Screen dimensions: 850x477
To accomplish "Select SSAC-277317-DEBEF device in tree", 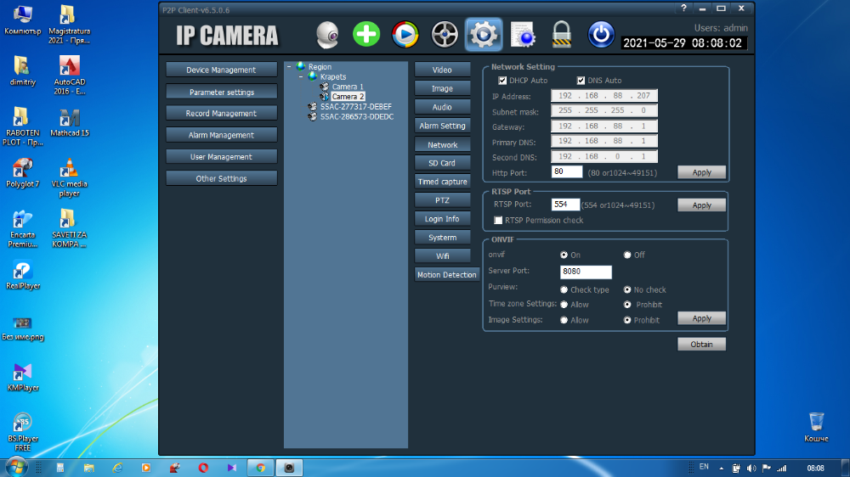I will click(x=355, y=107).
